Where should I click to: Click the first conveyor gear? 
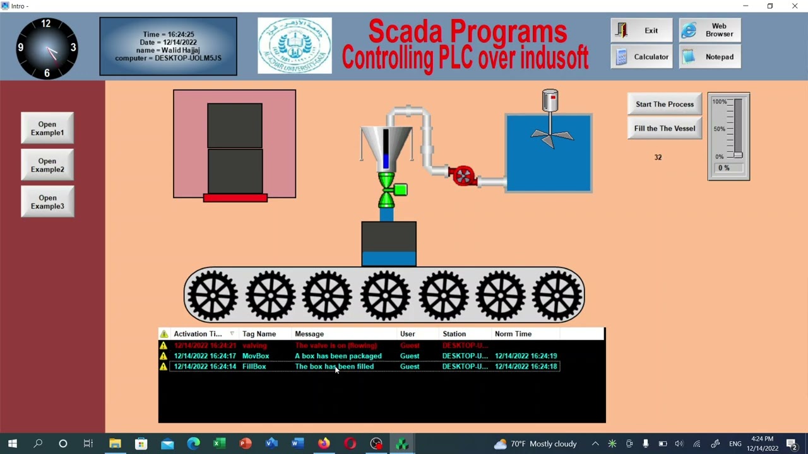(213, 295)
